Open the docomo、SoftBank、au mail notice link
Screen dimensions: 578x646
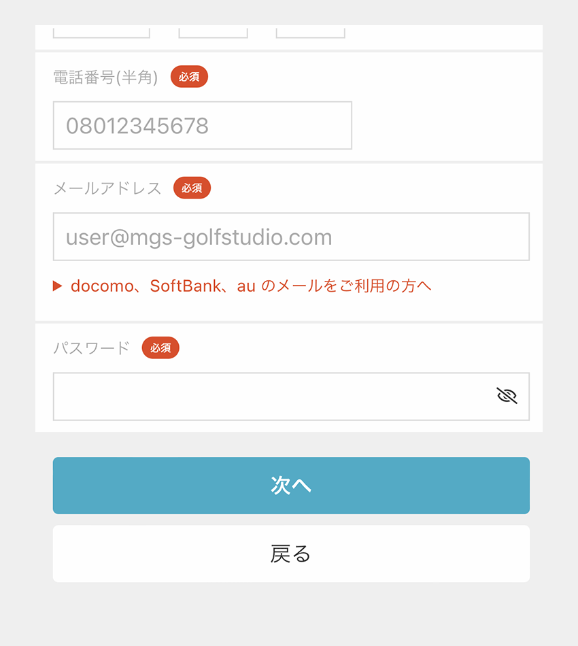point(250,286)
